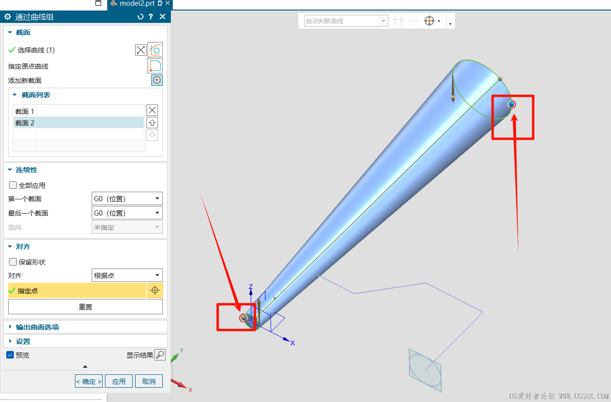
Task: Click the 应用 button
Action: pyautogui.click(x=119, y=381)
